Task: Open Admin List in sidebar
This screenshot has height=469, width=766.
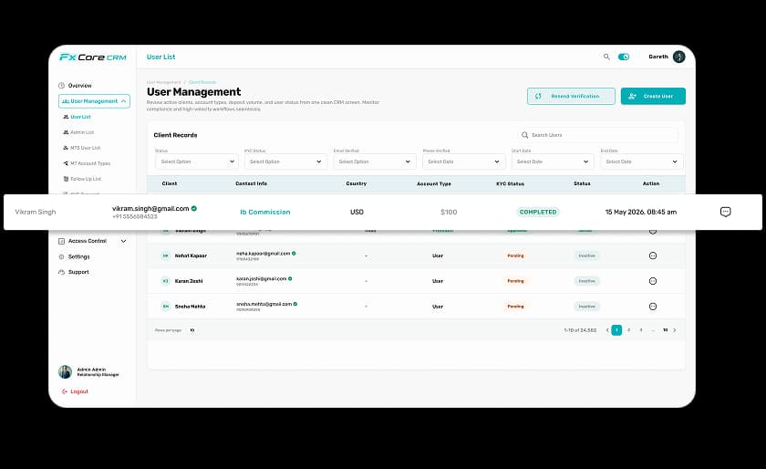Action: pos(82,132)
